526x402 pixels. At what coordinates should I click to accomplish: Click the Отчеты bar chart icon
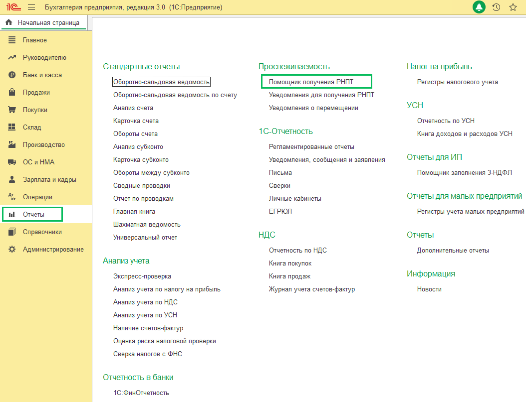pyautogui.click(x=12, y=214)
